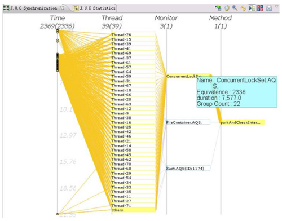Select the Xact.AQS(ID:1174) monitor node

pyautogui.click(x=188, y=168)
